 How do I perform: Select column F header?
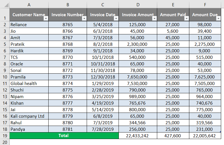205,5
